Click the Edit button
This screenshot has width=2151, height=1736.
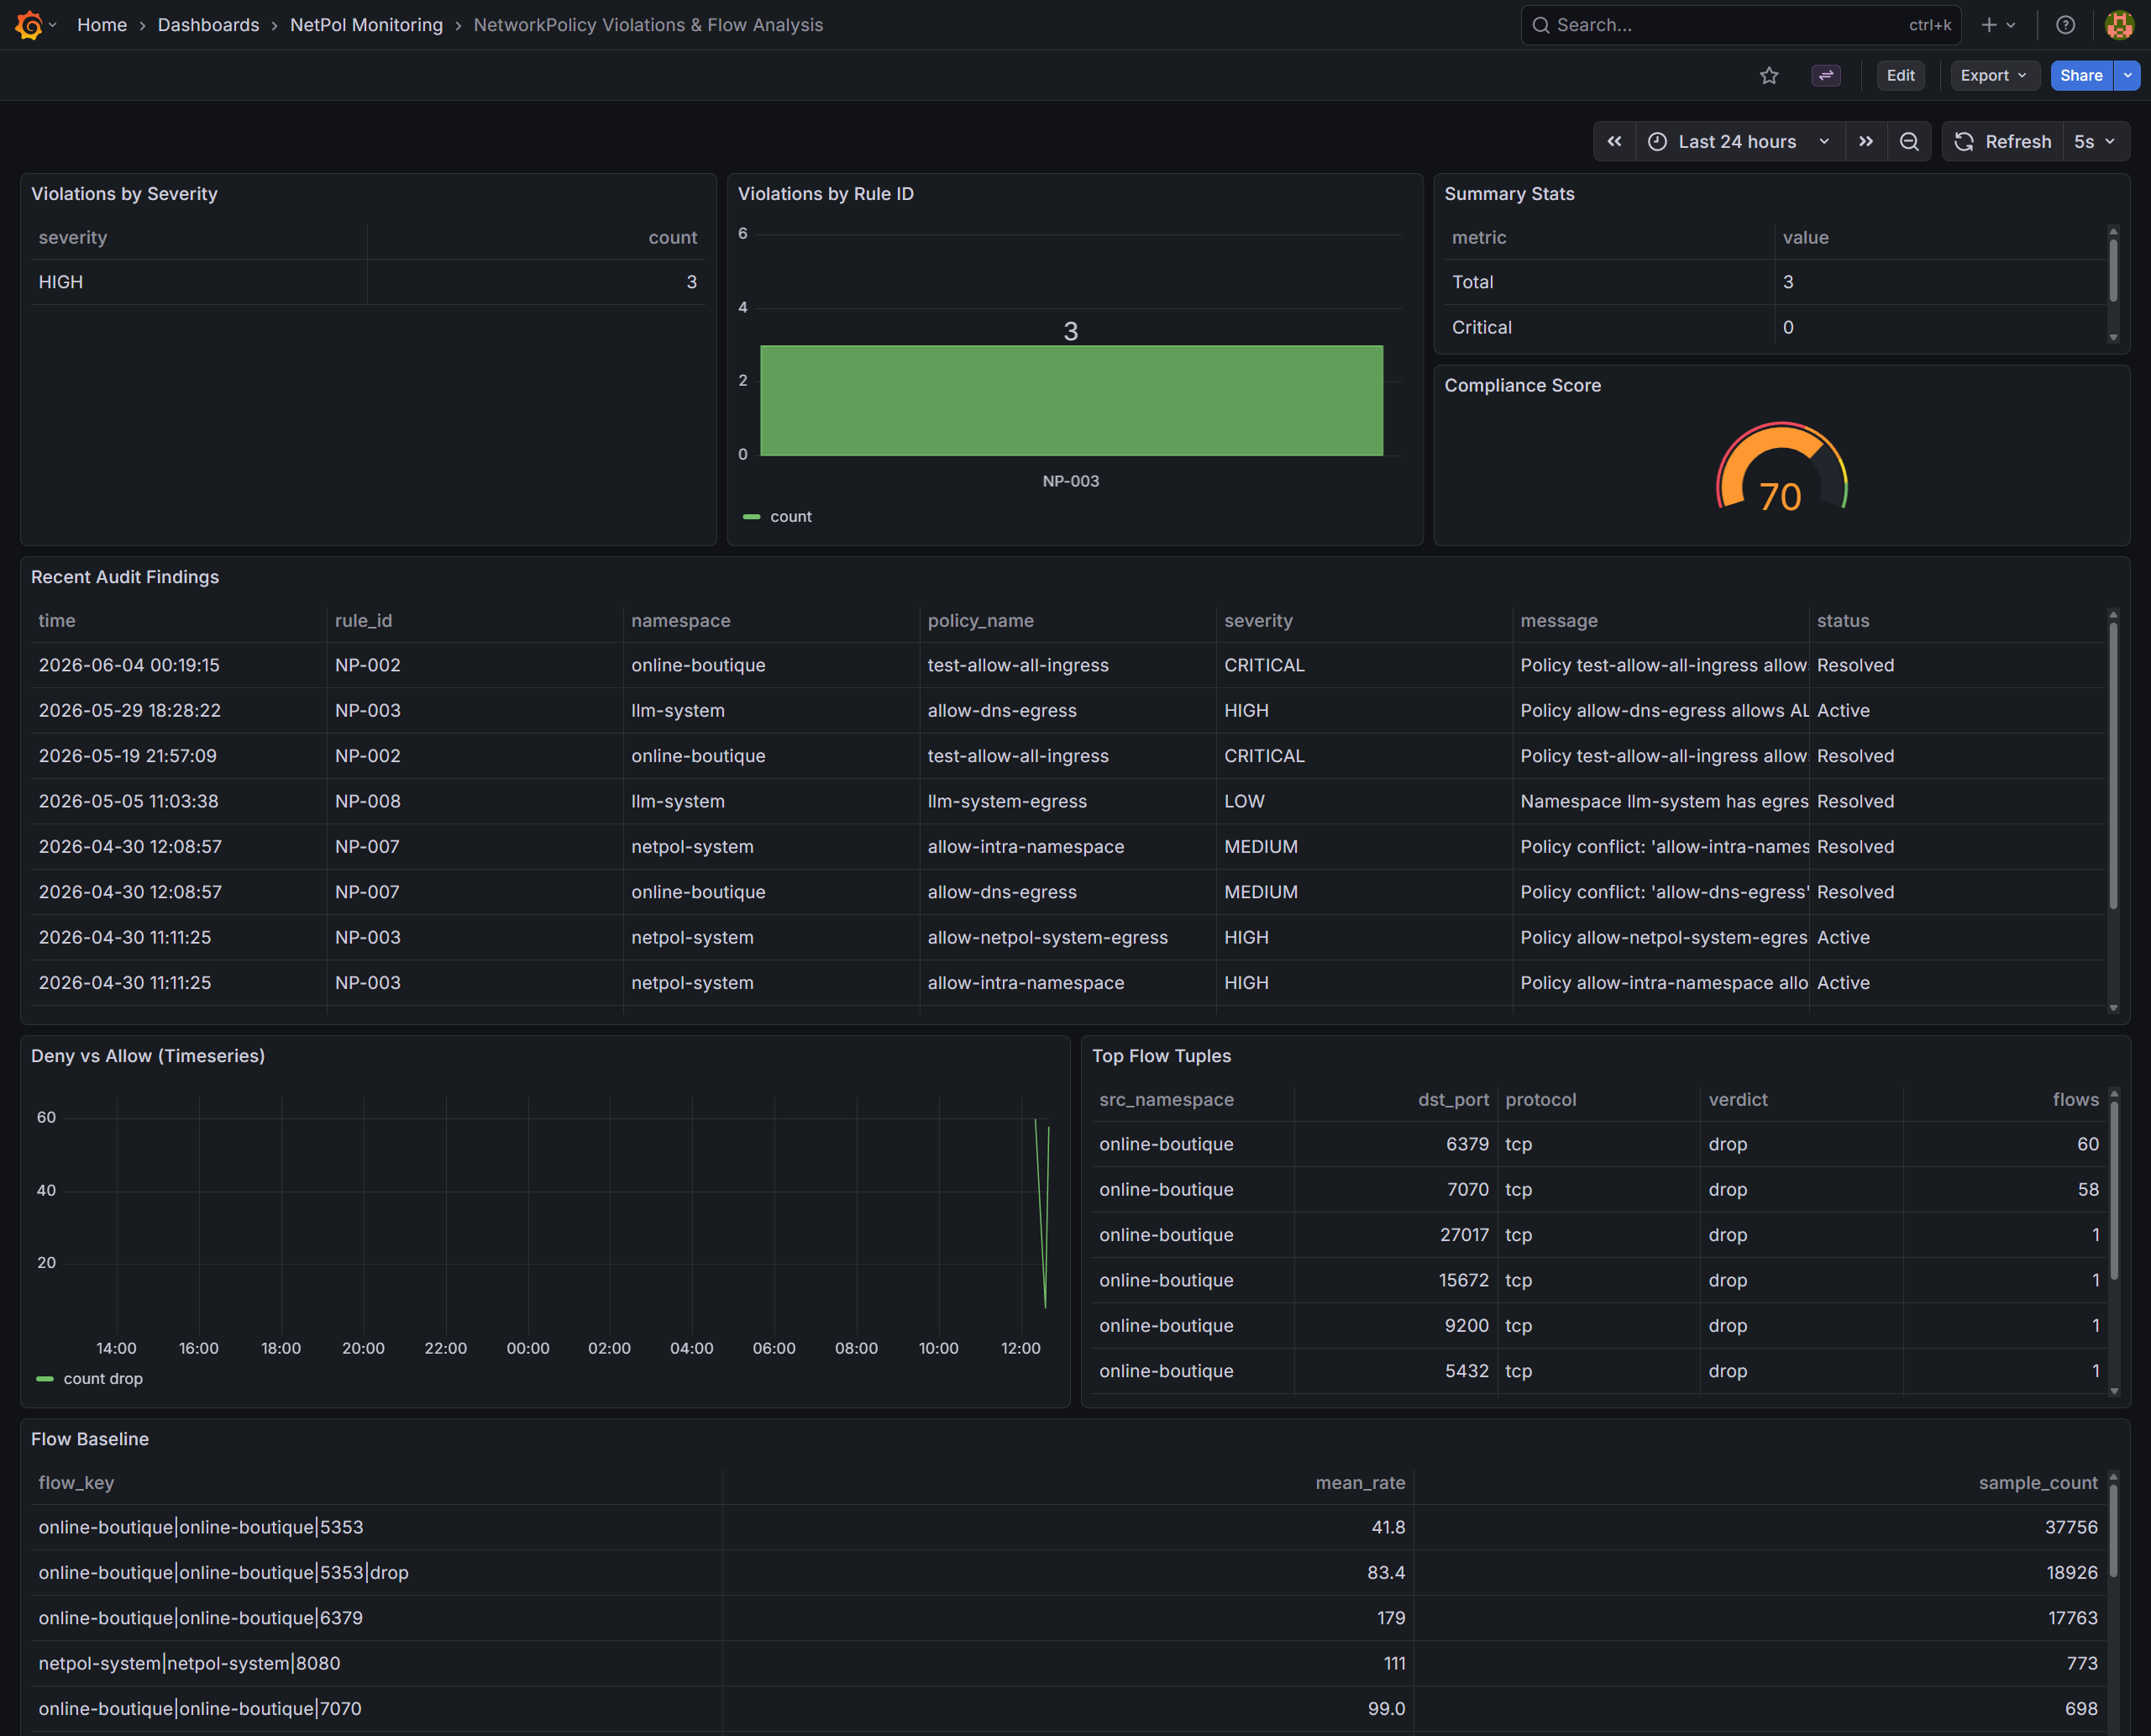tap(1900, 76)
